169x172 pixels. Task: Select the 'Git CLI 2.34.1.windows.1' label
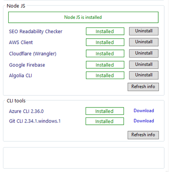(x=35, y=121)
